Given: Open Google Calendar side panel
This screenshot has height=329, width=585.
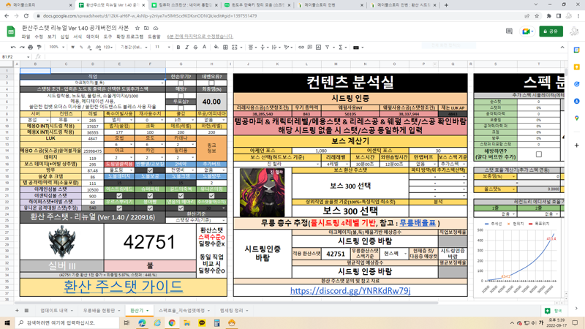Looking at the screenshot, I should tap(576, 50).
